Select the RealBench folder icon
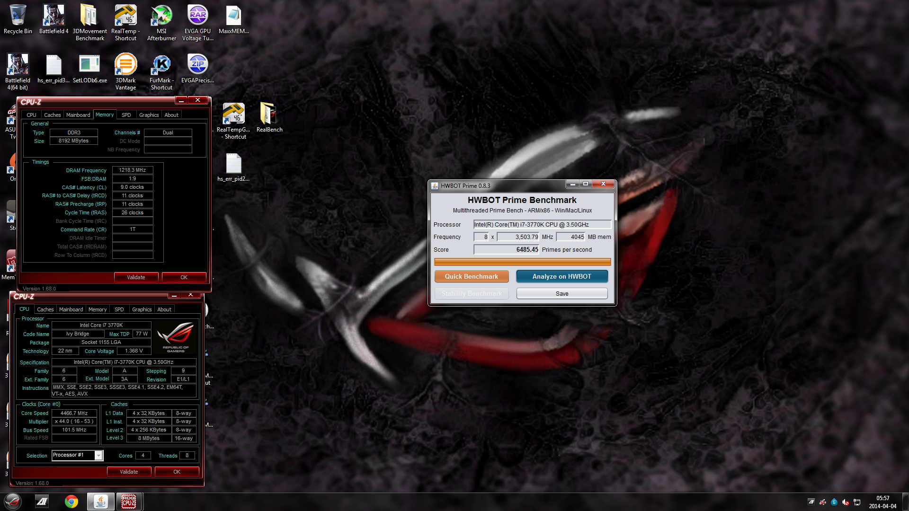The image size is (909, 511). tap(269, 118)
